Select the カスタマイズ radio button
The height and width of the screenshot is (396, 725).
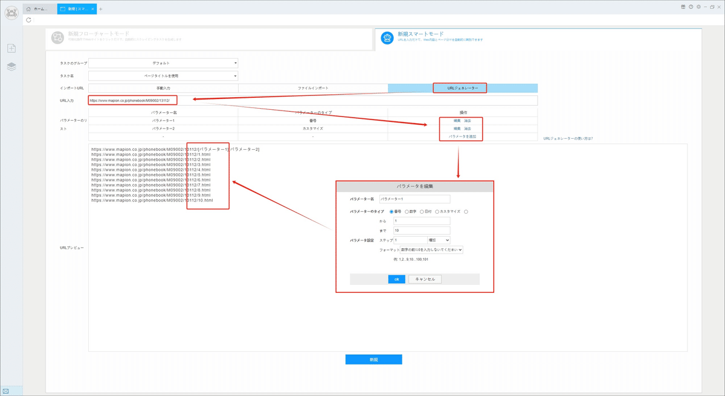(x=437, y=212)
